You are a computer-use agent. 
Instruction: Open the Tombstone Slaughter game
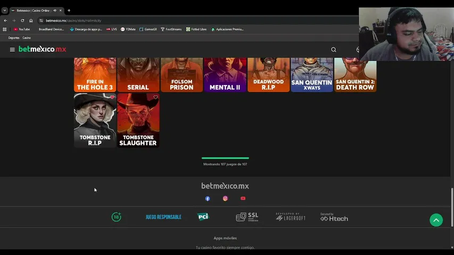138,120
